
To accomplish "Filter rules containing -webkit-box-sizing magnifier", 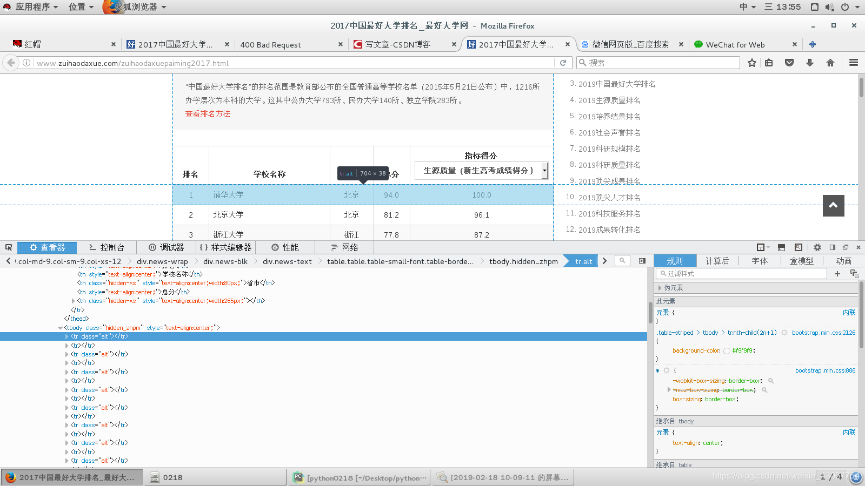I will (771, 381).
